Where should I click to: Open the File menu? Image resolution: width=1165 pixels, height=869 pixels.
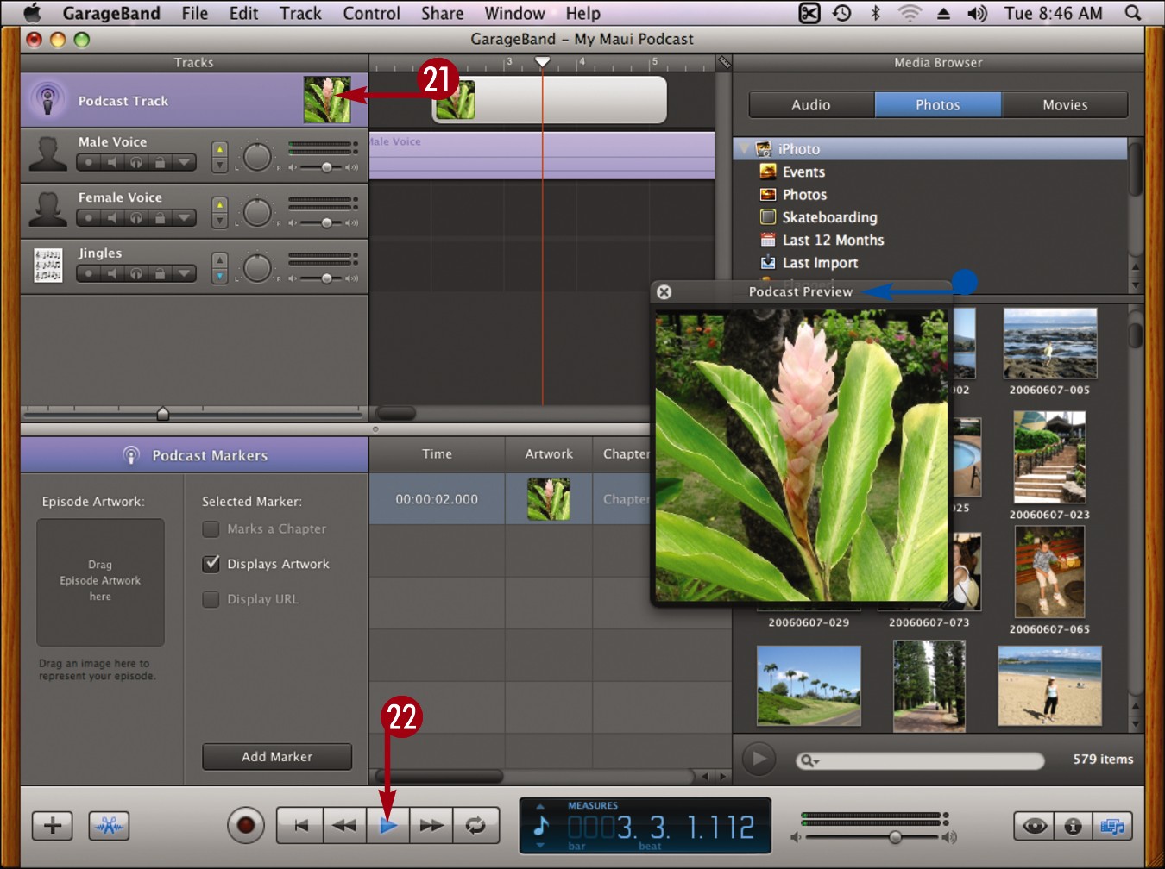pos(194,13)
